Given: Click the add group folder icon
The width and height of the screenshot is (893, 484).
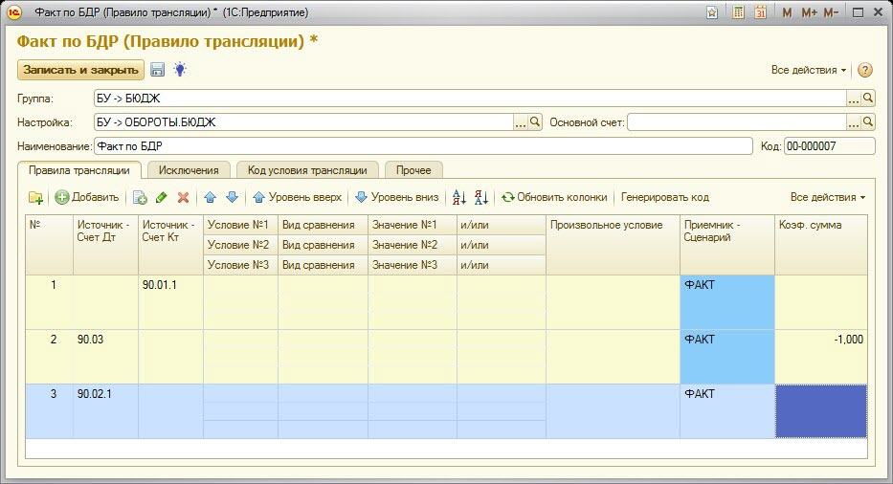Looking at the screenshot, I should pyautogui.click(x=35, y=197).
